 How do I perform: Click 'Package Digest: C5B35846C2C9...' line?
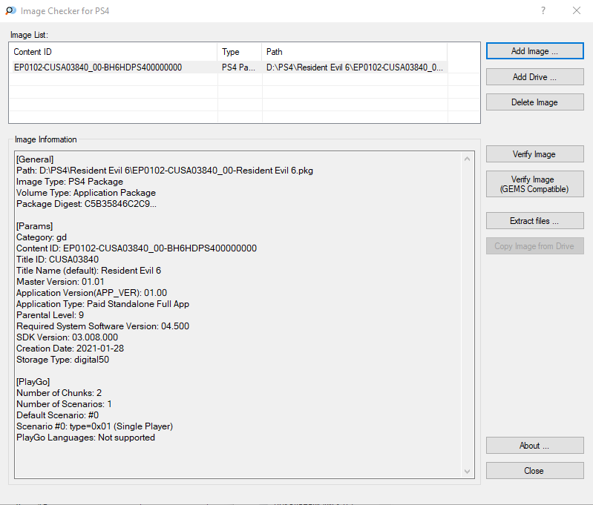pyautogui.click(x=86, y=204)
